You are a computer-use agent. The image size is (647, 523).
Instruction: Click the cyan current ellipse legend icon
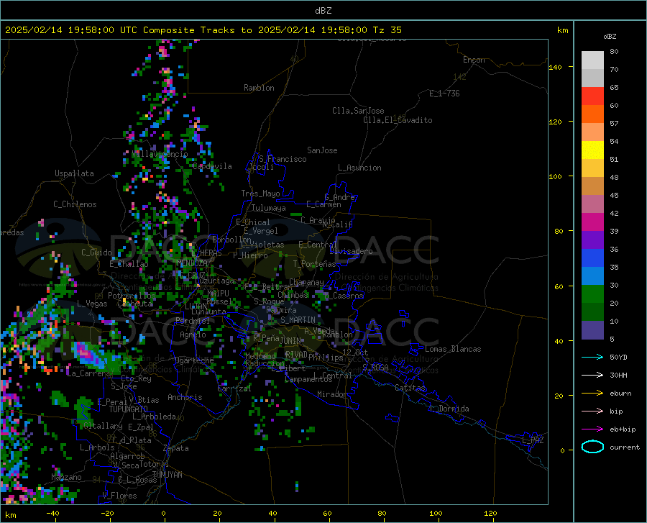click(592, 447)
